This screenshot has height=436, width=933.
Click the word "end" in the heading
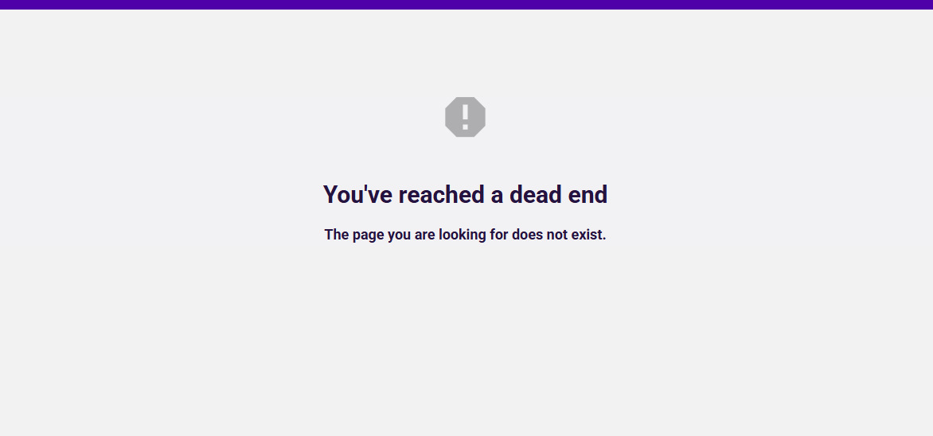pos(588,195)
